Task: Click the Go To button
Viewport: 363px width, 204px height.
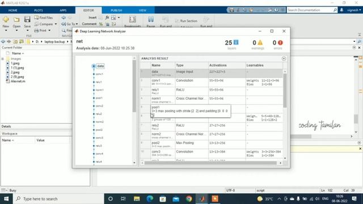Action: click(x=69, y=24)
